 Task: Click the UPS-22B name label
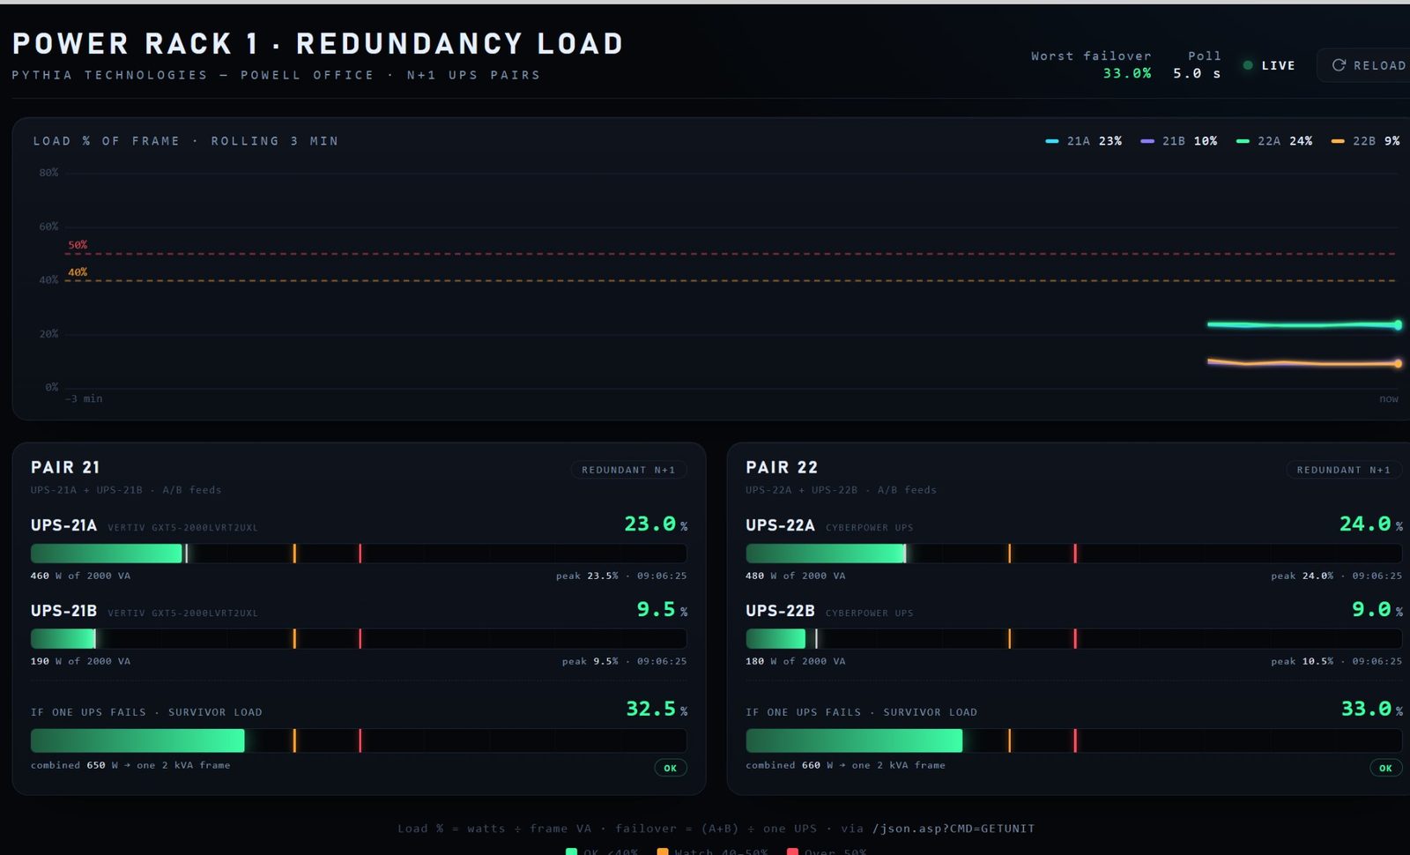click(x=780, y=611)
